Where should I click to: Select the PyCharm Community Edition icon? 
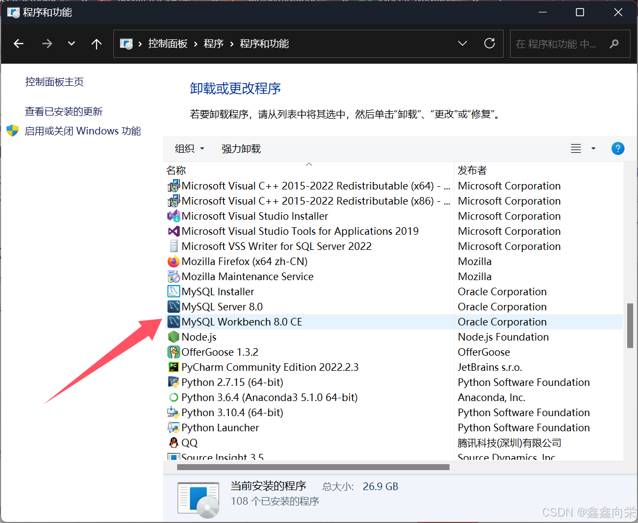[174, 367]
